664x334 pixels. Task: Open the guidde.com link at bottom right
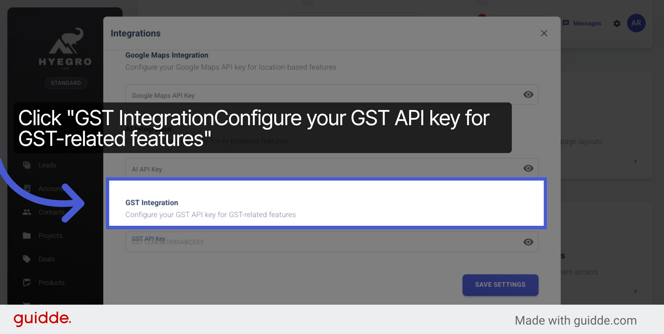[x=604, y=320]
